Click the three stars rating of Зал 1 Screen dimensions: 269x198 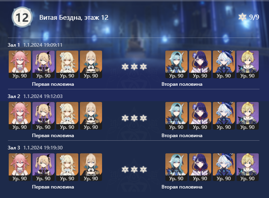pos(134,67)
